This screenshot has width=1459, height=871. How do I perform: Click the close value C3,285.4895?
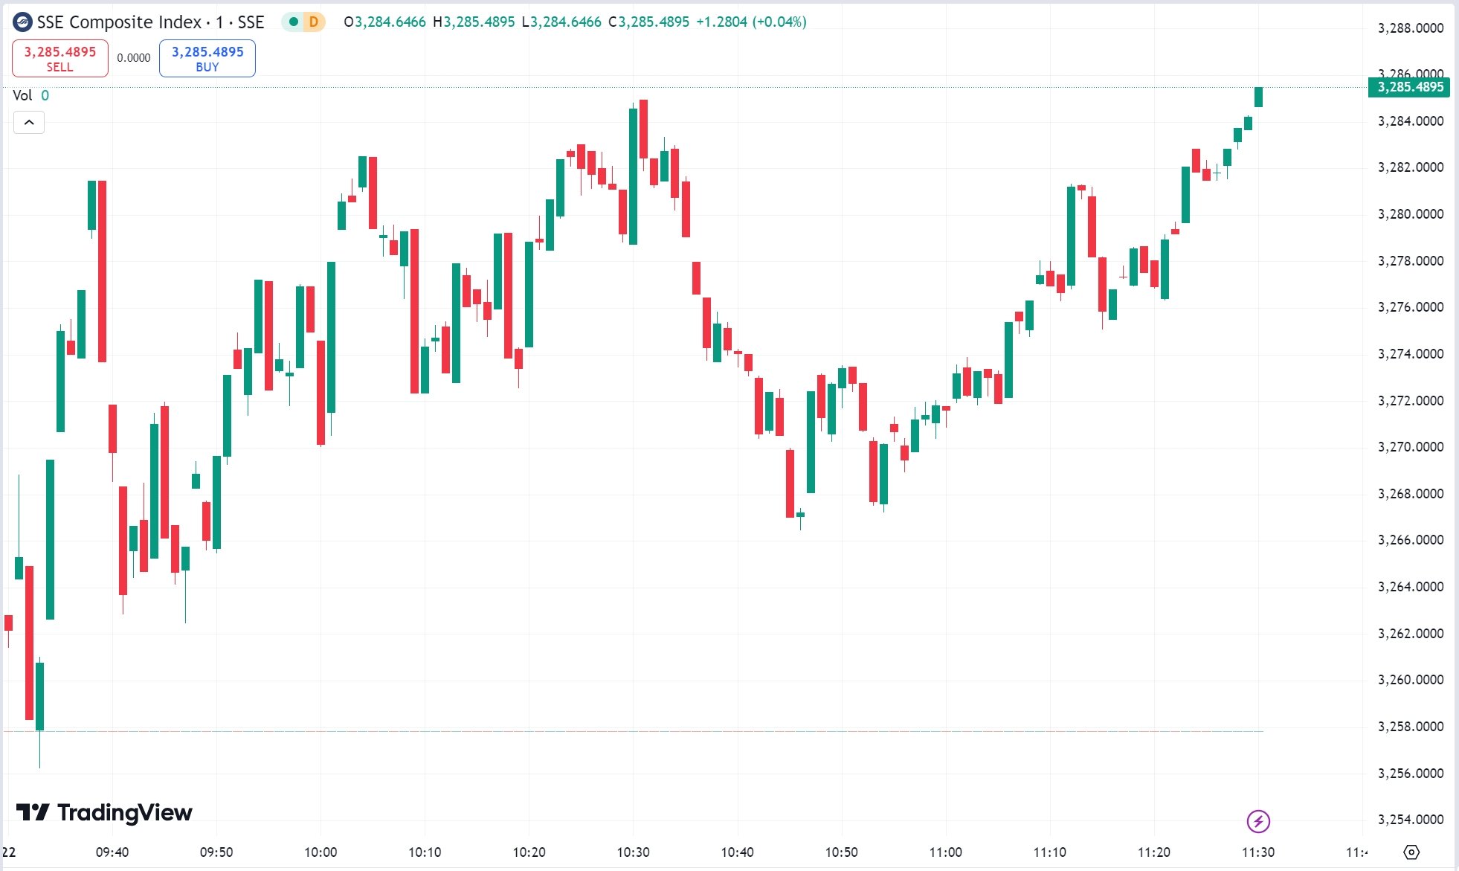tap(649, 22)
